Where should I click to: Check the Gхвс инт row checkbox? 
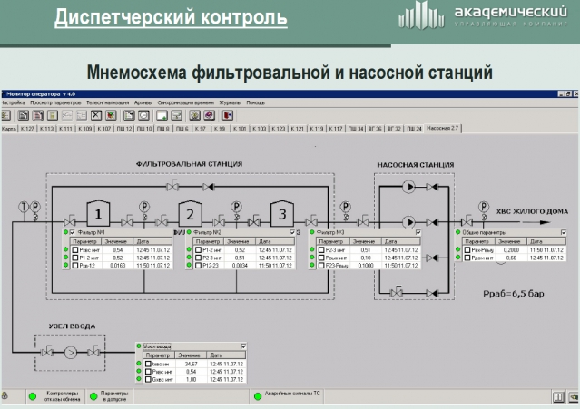click(148, 379)
